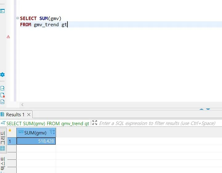This screenshot has width=222, height=173.
Task: Select the SUM(gmv) column header
Action: (36, 133)
